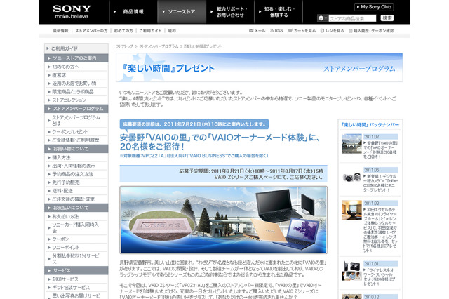This screenshot has height=299, width=449.
Task: Expand the ご利用ガイド sidebar header
Action: (x=76, y=48)
